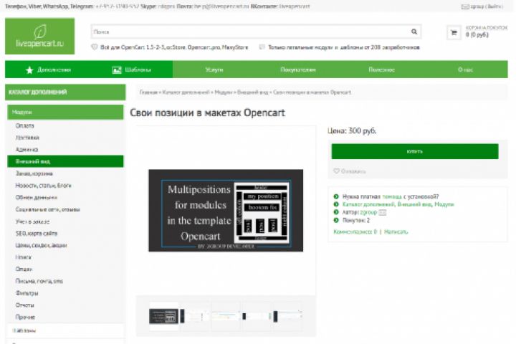Open the Шаблоны menu

(131, 70)
